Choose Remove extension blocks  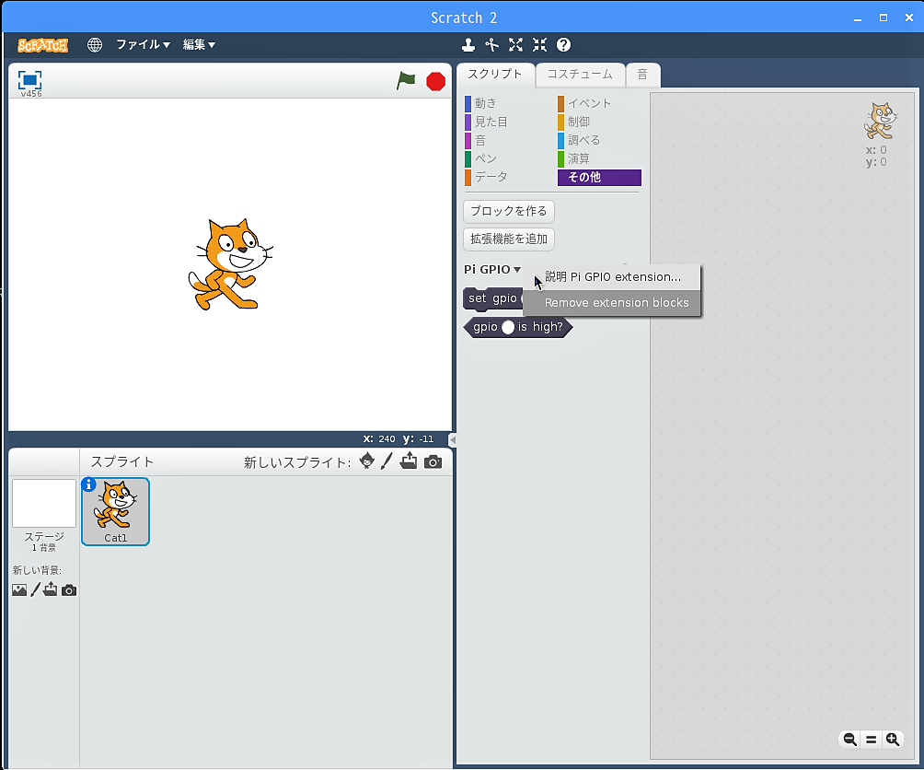[x=612, y=302]
